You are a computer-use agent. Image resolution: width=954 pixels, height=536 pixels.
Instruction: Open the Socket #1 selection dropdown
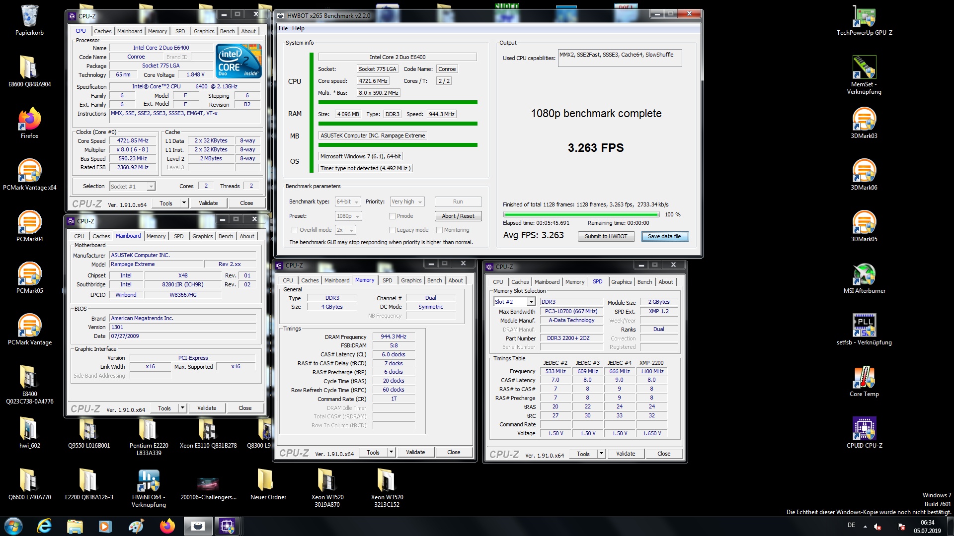click(x=132, y=187)
